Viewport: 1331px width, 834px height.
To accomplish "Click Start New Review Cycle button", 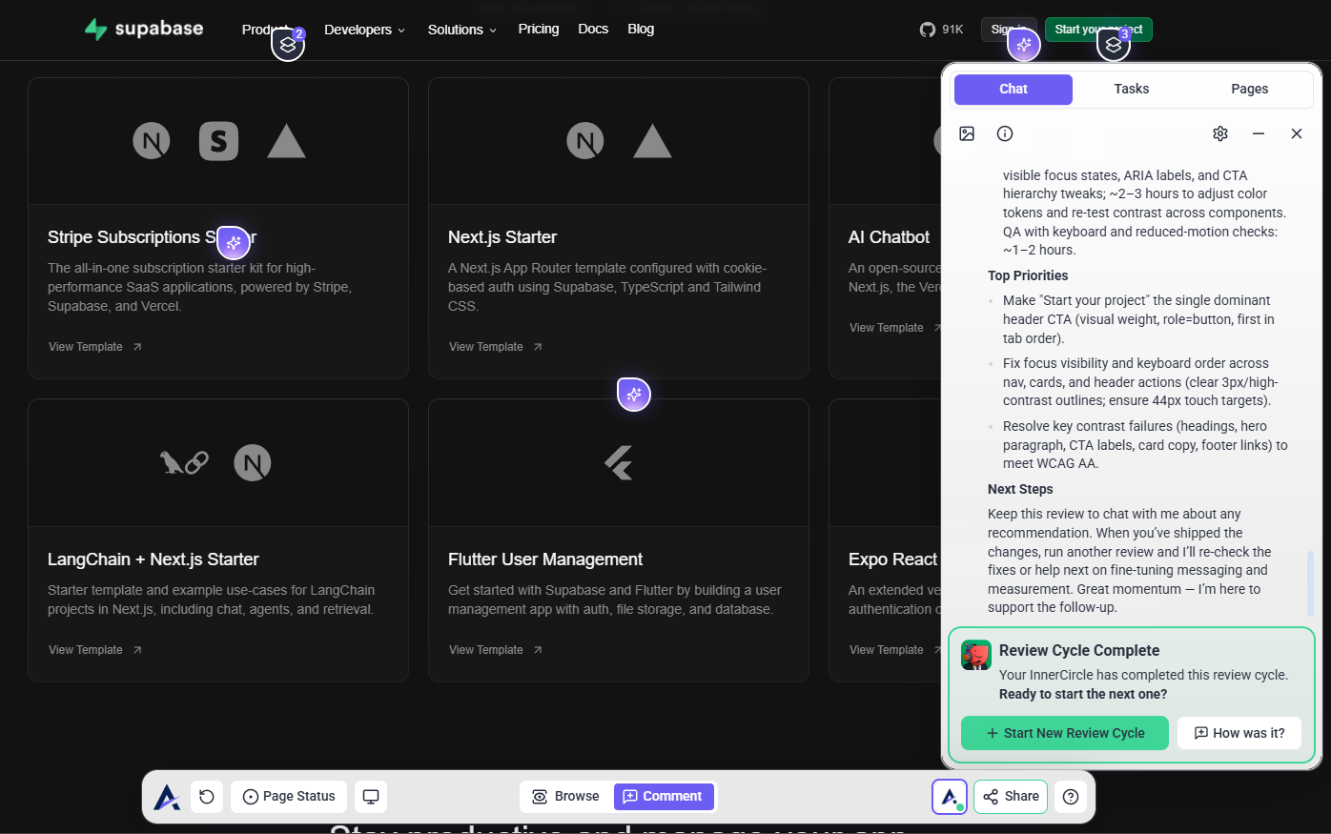I will pyautogui.click(x=1064, y=733).
